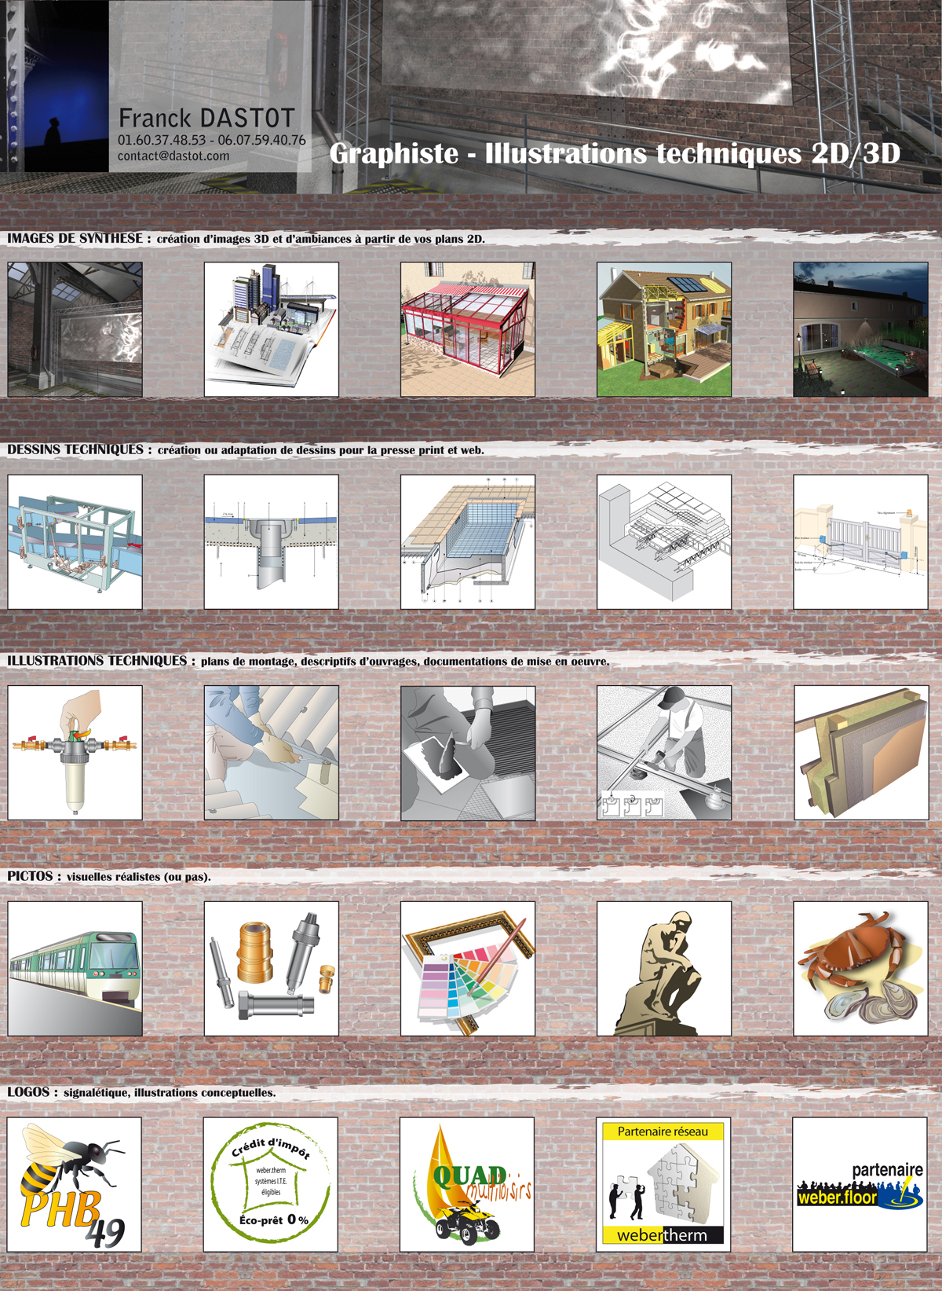Select the partenaire weber.floor logo

(x=860, y=1184)
